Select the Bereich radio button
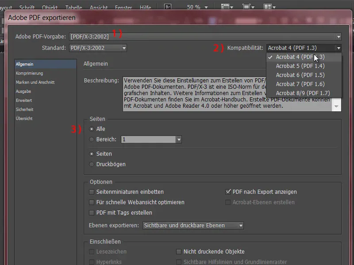Image resolution: width=354 pixels, height=265 pixels. pyautogui.click(x=92, y=140)
